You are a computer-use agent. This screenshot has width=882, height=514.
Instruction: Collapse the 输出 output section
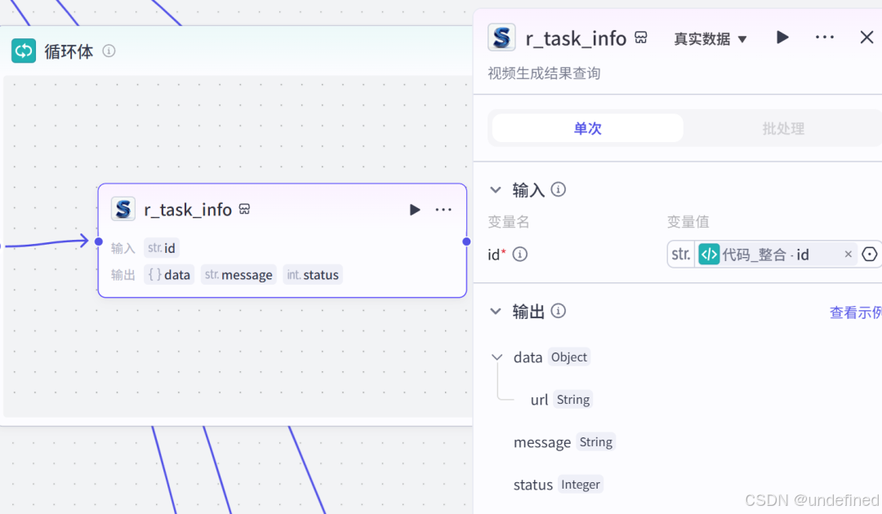pyautogui.click(x=496, y=311)
